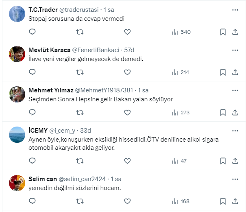This screenshot has width=246, height=212.
Task: Open İCEMY tweet's 33d timestamp
Action: point(85,130)
